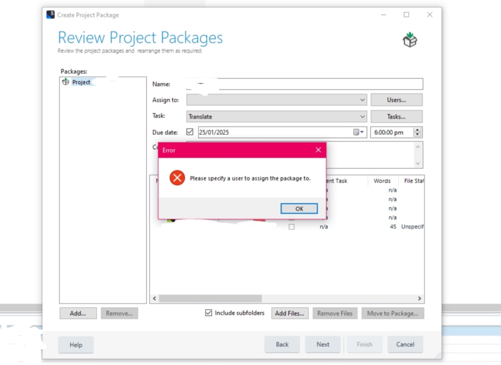Decrease due time with down spinner
The width and height of the screenshot is (501, 365).
coord(418,135)
